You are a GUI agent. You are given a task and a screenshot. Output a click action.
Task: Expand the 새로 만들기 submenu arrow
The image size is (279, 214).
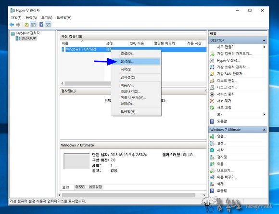264,47
